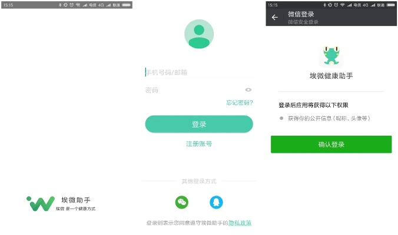Select the 微信安全登录 subtitle
The image size is (398, 235).
(x=303, y=22)
